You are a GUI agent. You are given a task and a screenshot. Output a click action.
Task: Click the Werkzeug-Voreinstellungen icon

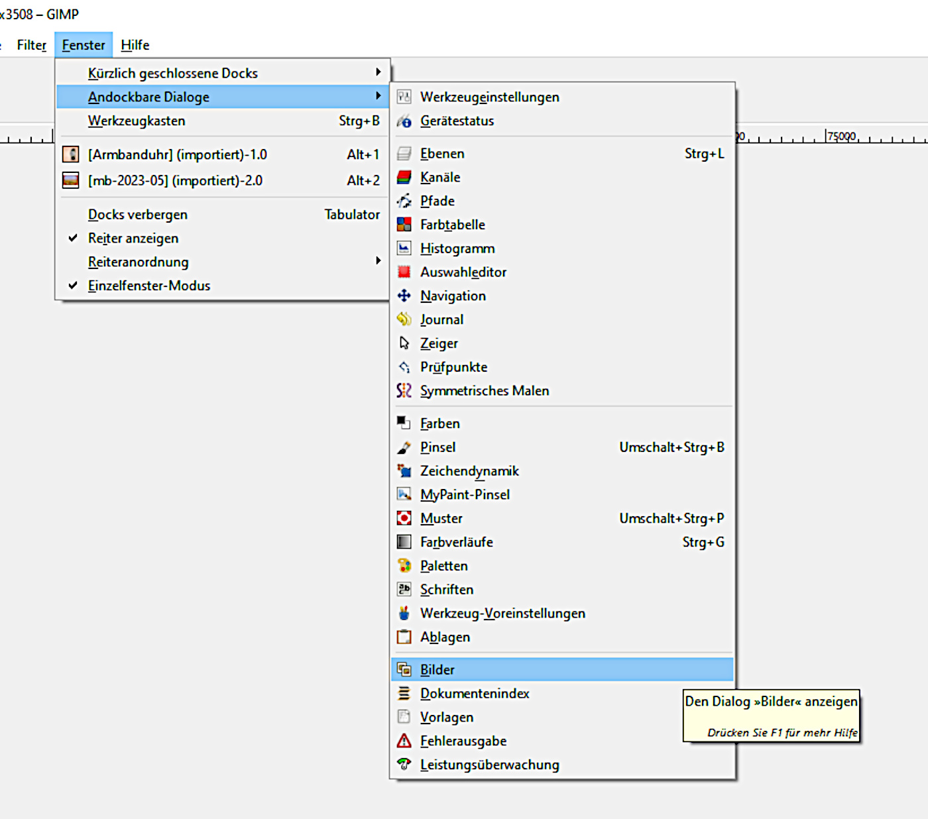point(404,613)
